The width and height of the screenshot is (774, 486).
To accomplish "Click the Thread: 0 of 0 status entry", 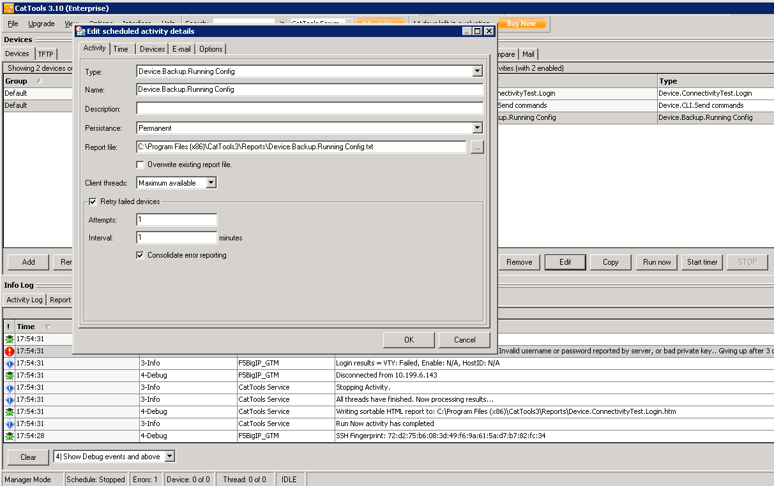I will pyautogui.click(x=245, y=480).
